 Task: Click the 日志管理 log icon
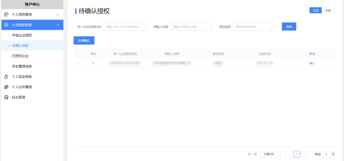coord(6,97)
